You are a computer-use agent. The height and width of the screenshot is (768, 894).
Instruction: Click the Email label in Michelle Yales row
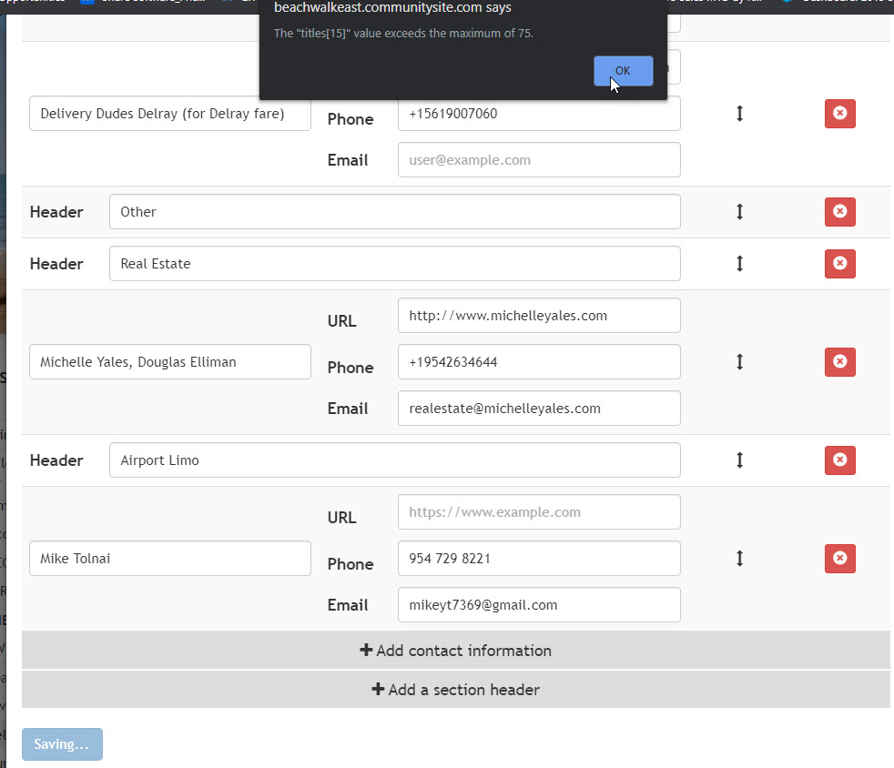point(348,409)
